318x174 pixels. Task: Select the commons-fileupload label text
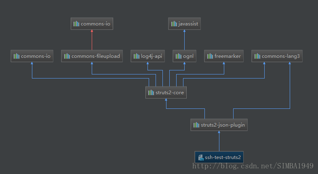[x=95, y=56]
